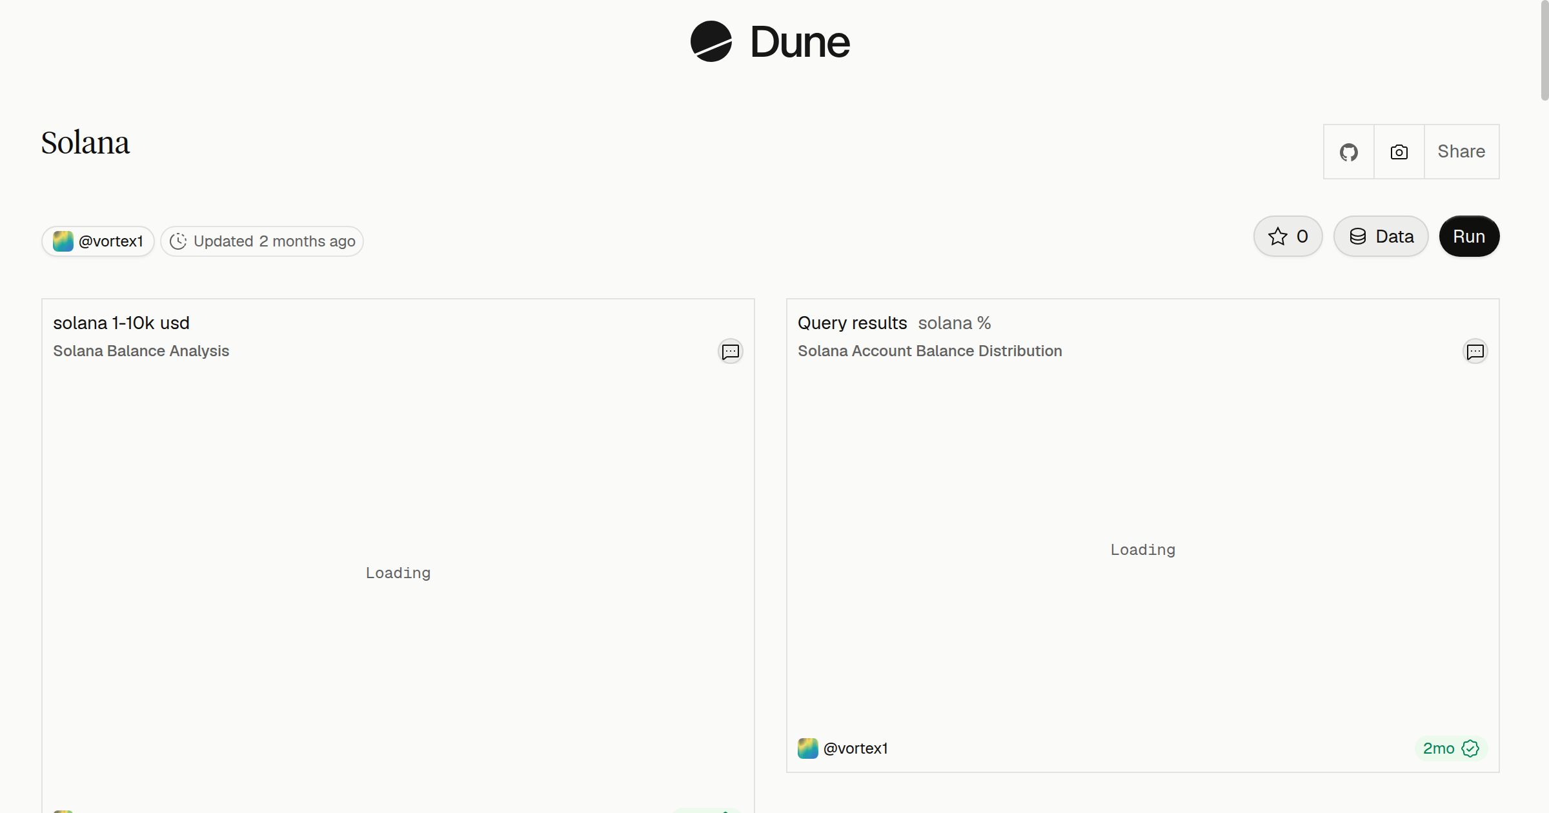Open the Dune logo homepage
The width and height of the screenshot is (1549, 813).
click(x=770, y=42)
